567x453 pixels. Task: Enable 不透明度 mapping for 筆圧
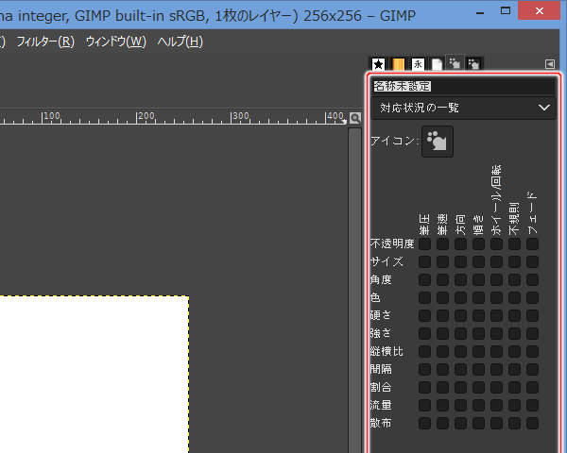click(424, 244)
